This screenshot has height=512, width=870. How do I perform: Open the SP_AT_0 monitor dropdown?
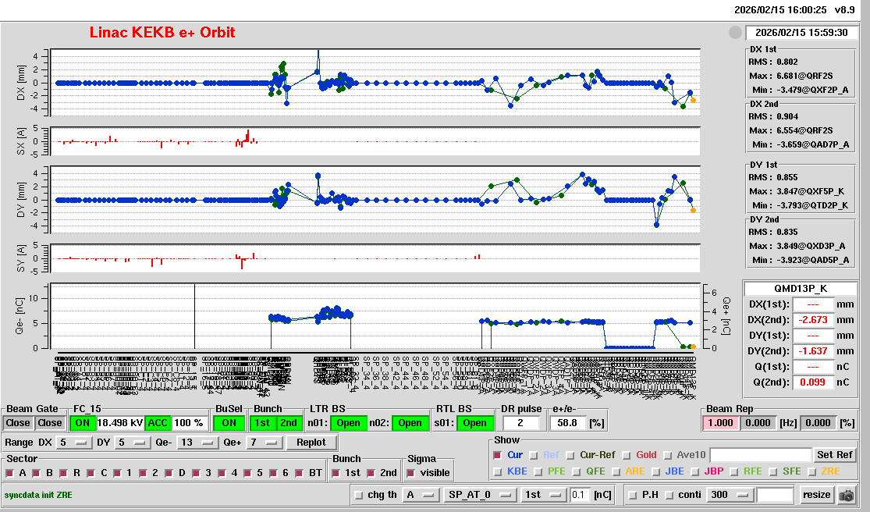pyautogui.click(x=479, y=495)
